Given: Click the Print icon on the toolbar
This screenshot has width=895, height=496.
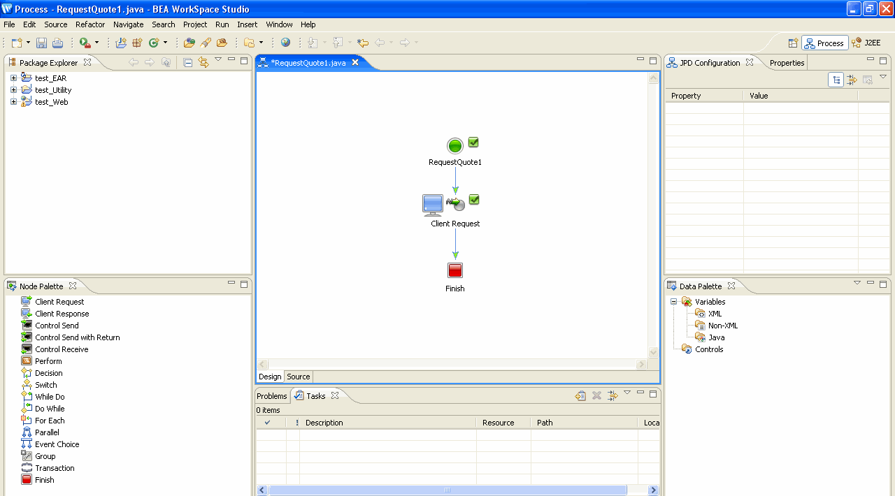Looking at the screenshot, I should coord(57,42).
